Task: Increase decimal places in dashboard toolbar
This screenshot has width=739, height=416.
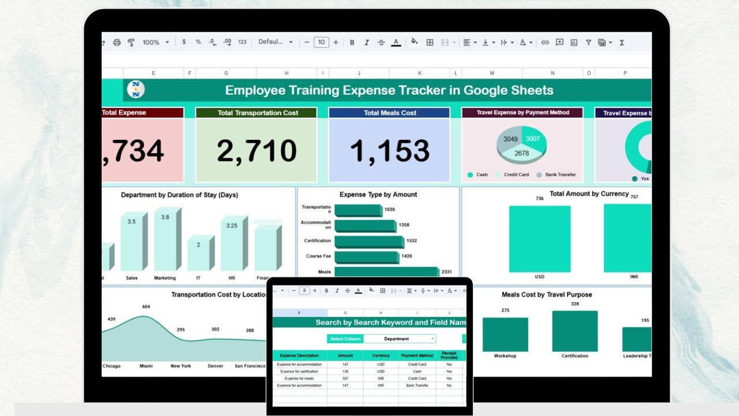Action: pos(227,42)
